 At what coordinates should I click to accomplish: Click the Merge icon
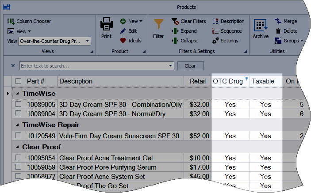[x=278, y=21]
